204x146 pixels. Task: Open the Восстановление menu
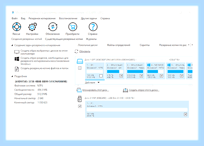coord(68,18)
